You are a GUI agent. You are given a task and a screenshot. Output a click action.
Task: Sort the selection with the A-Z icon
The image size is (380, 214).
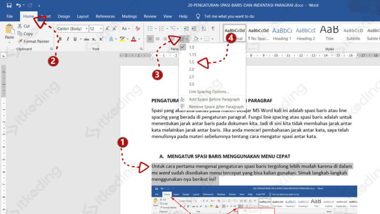point(203,29)
